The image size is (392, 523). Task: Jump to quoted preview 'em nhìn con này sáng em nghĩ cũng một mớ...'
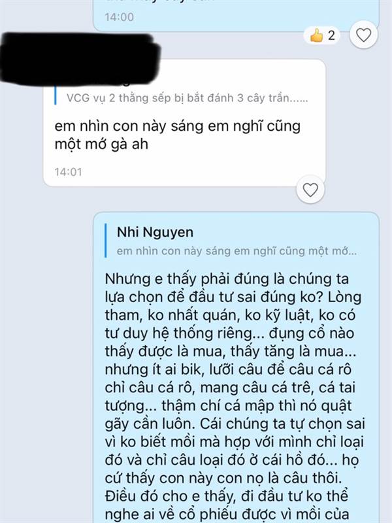tap(237, 251)
